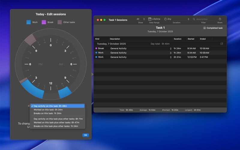The image size is (240, 150).
Task: Select Worked on this task plus other tasks
Action: click(57, 122)
